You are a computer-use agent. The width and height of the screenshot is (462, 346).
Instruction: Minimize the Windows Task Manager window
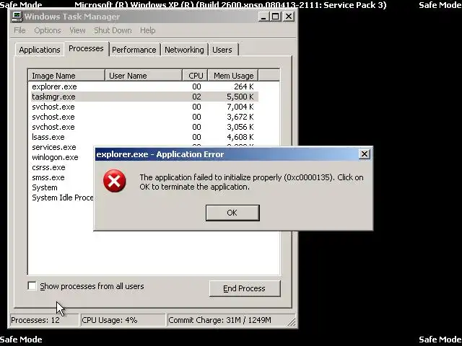264,17
